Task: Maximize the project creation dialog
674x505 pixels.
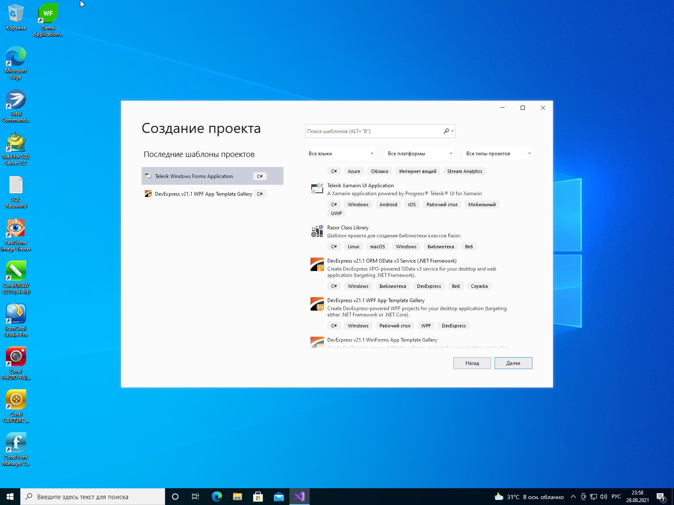Action: (x=523, y=108)
